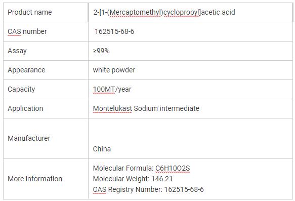This screenshot has width=295, height=201.
Task: Click the 'Appearance' label cell
Action: (x=46, y=70)
